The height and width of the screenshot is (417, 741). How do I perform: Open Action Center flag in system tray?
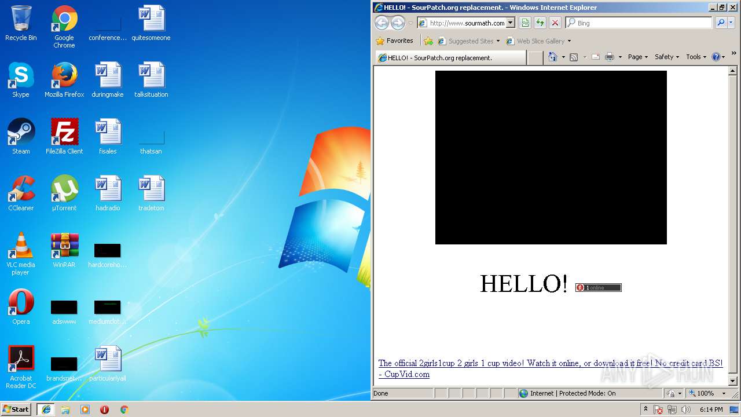pos(658,409)
